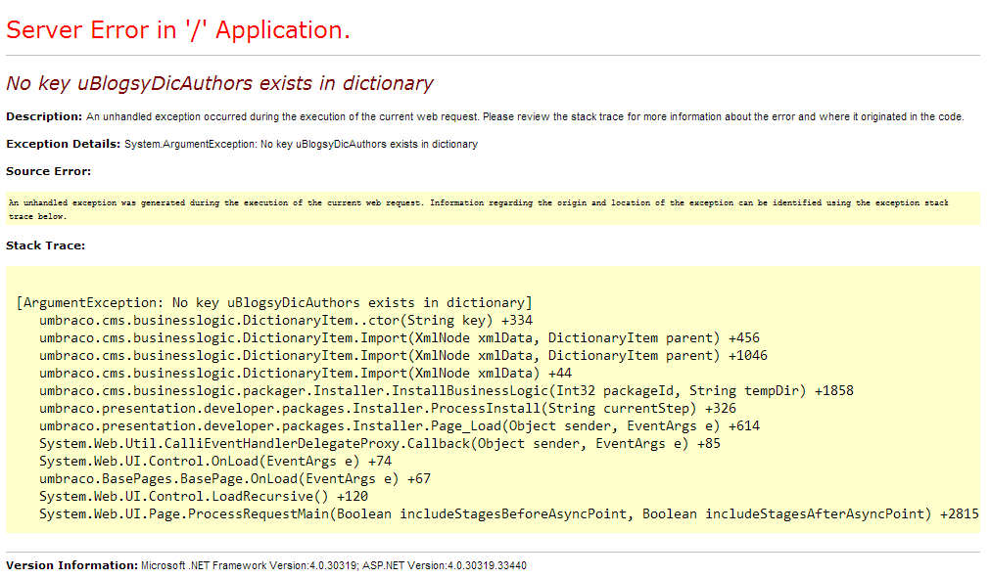Click the bold "Exception Details:" label

coord(63,145)
